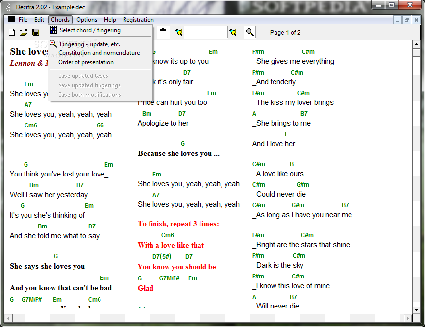Open the Options menu
The height and width of the screenshot is (327, 425).
click(x=87, y=20)
